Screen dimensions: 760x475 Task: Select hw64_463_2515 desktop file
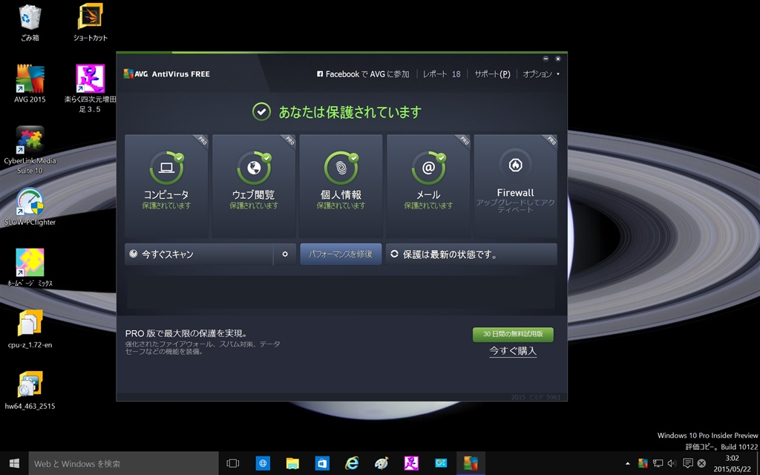pos(30,390)
